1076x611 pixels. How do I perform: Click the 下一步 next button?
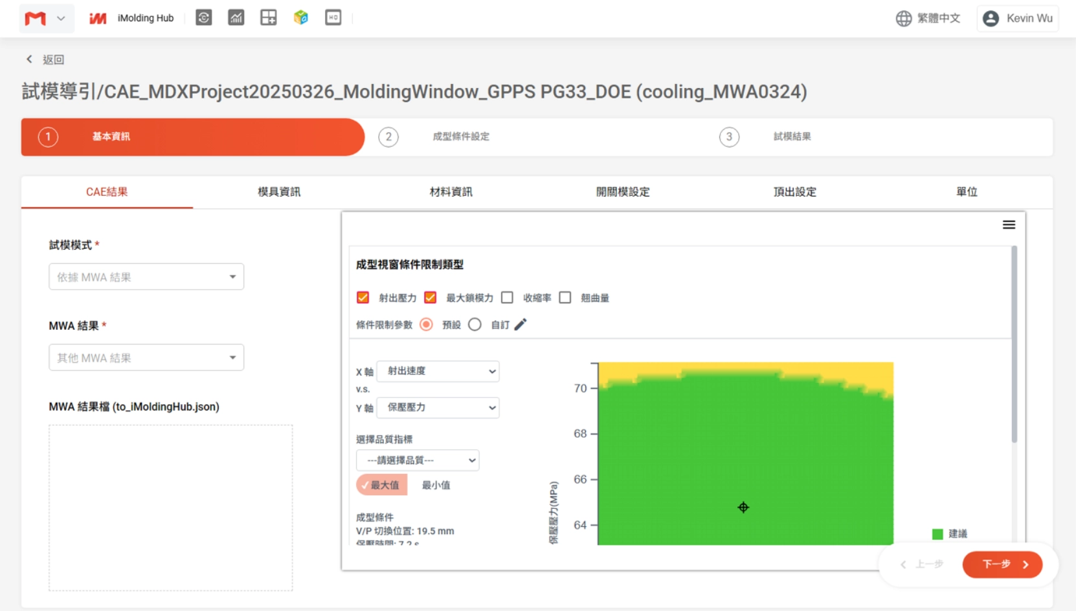click(x=1002, y=564)
